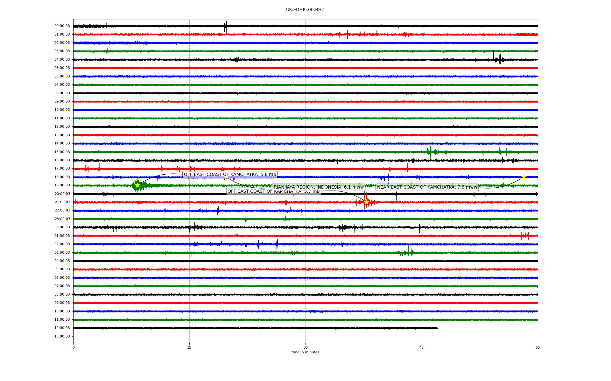Image resolution: width=611 pixels, height=381 pixels.
Task: Click the 'time in minutes' axis label
Action: [x=305, y=352]
